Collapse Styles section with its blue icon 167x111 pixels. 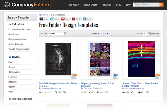point(10,57)
